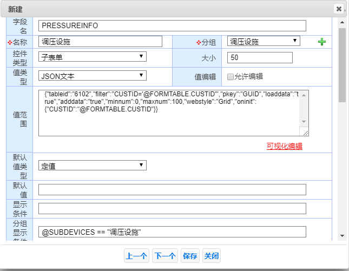
Task: Click the 大小 field containing 50
Action: 260,57
